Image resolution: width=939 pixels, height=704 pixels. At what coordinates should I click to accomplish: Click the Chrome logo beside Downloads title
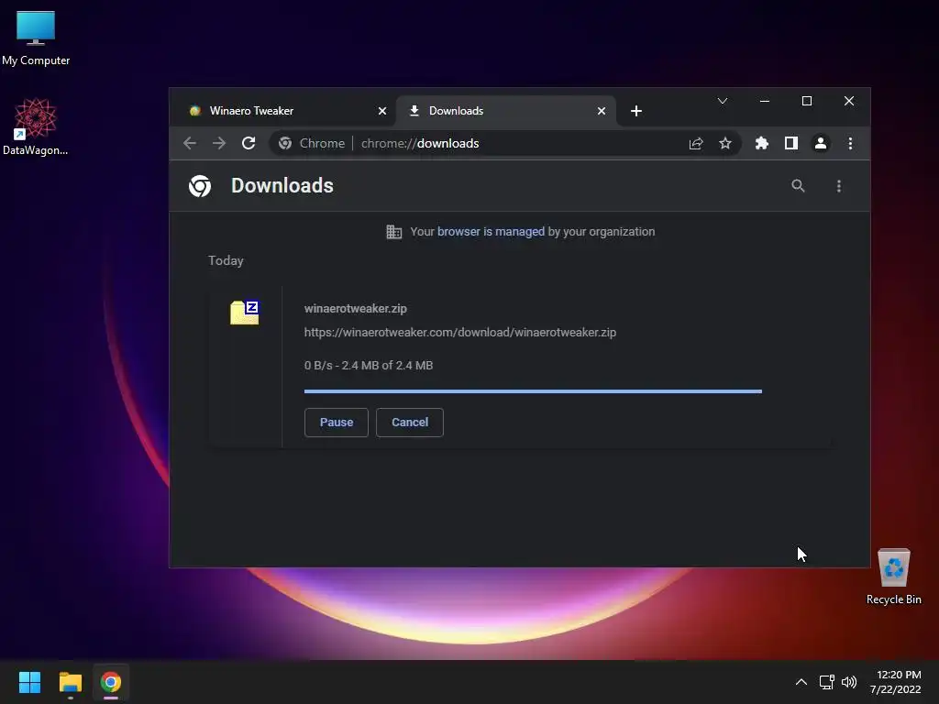pos(200,186)
